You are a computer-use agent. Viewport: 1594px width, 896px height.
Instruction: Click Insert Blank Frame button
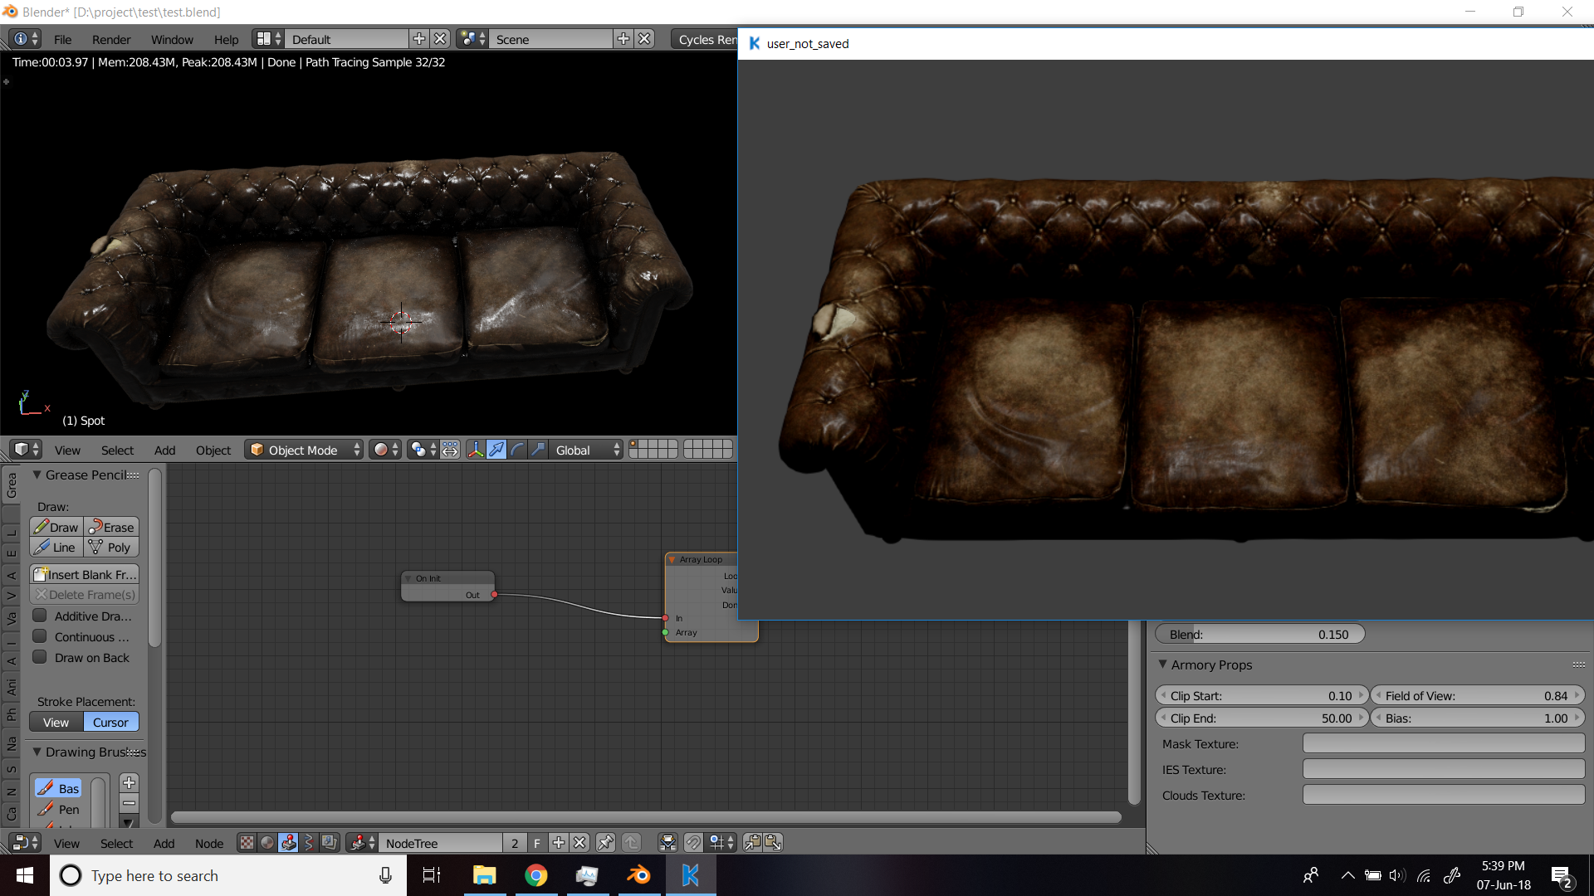85,574
